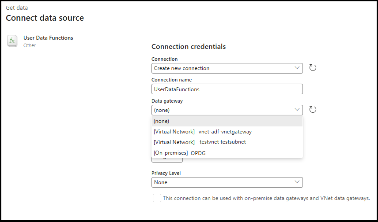This screenshot has height=222, width=378.
Task: Click the Connection name input field
Action: tap(227, 89)
